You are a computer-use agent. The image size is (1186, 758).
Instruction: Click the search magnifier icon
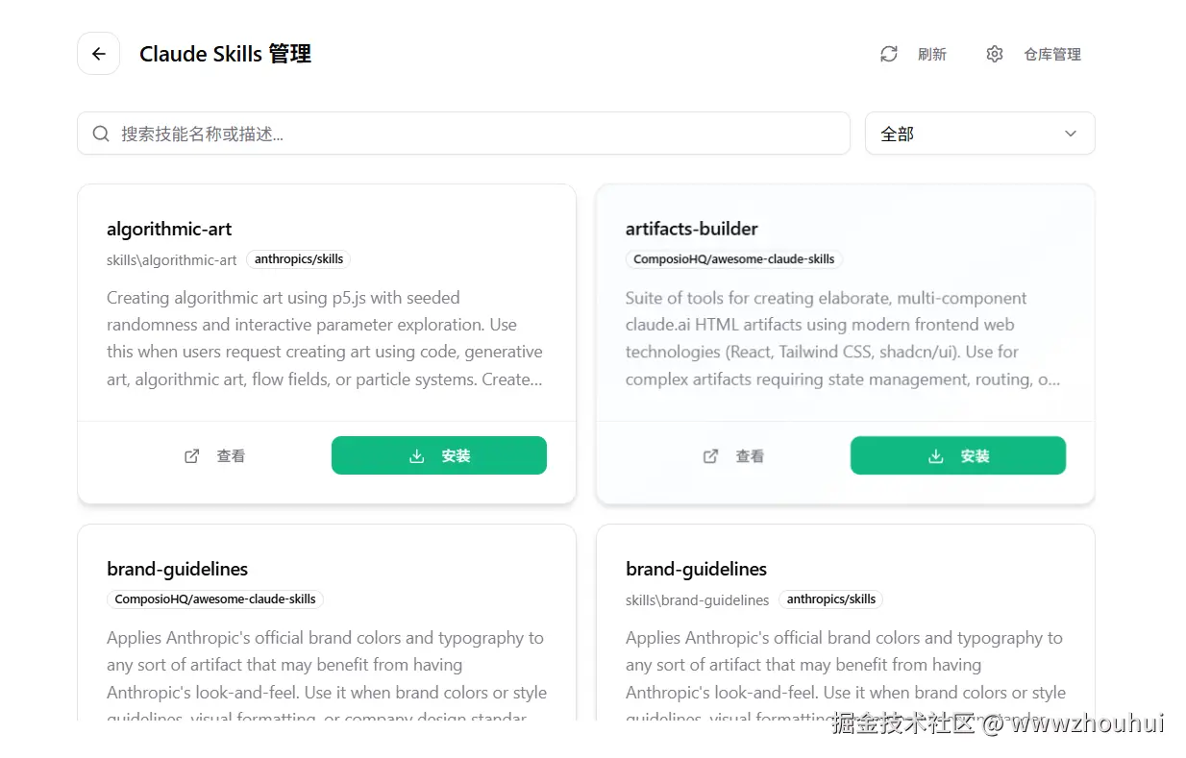(101, 134)
